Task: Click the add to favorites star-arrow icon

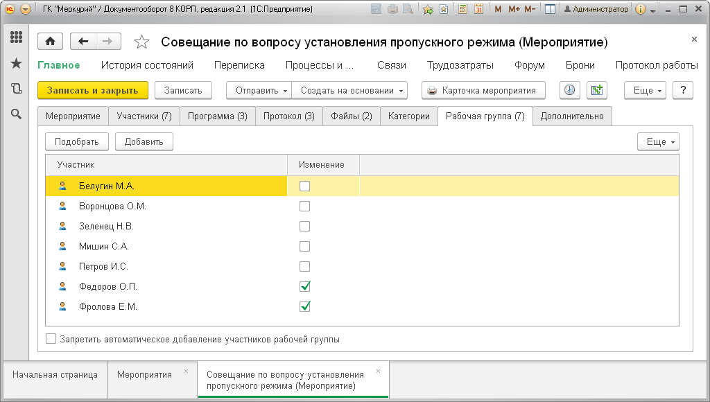Action: pyautogui.click(x=428, y=8)
